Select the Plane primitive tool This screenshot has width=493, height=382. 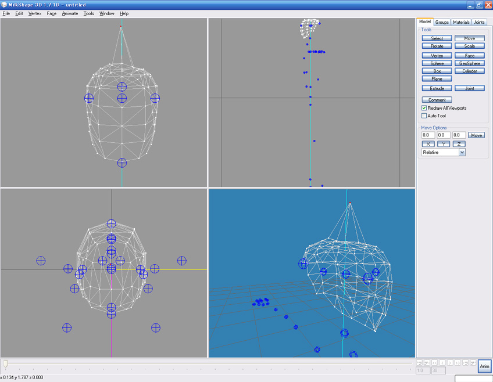click(x=437, y=79)
